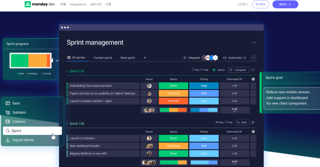
Task: Add a column with Sprint 138 plus icon
Action: pyautogui.click(x=253, y=132)
